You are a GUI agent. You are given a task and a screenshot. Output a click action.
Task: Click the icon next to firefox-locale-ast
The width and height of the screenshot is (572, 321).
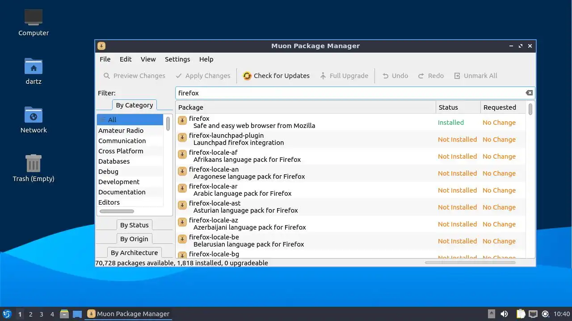(x=182, y=205)
